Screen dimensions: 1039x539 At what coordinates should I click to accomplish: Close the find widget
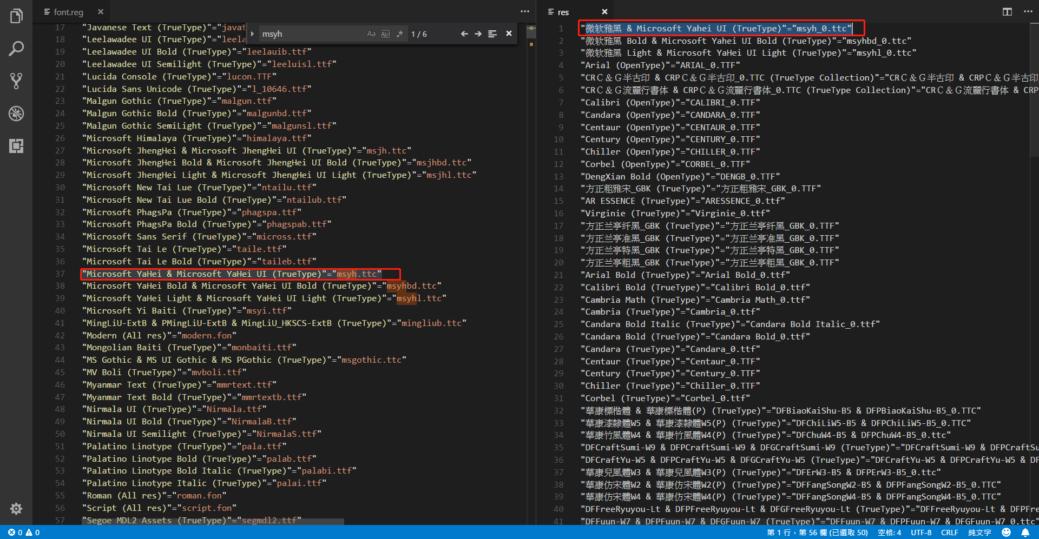(x=509, y=34)
